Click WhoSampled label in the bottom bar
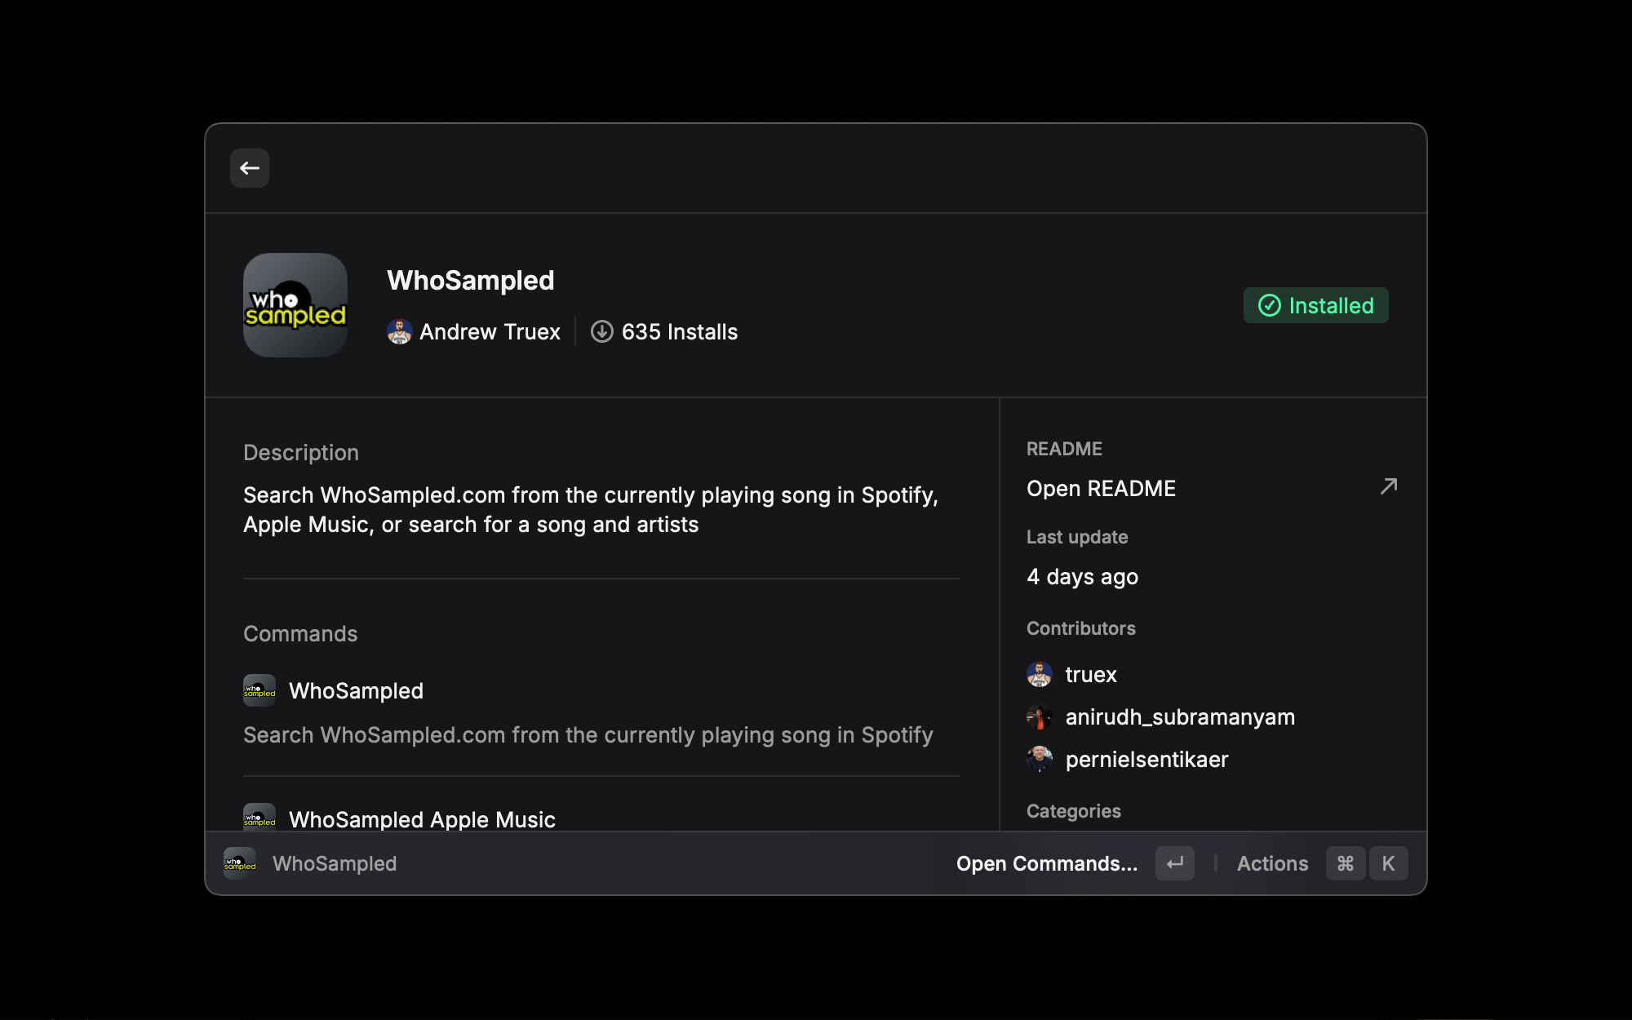1632x1020 pixels. [335, 863]
